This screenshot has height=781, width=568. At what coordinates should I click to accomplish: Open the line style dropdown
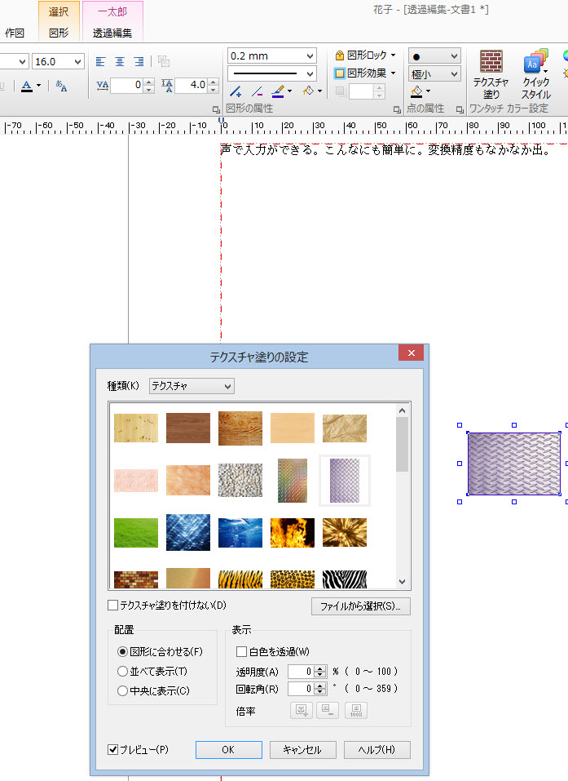[310, 73]
